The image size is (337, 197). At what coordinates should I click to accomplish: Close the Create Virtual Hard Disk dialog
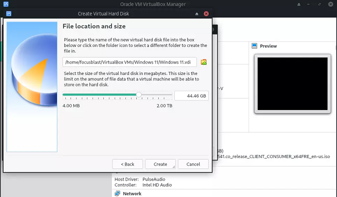206,14
